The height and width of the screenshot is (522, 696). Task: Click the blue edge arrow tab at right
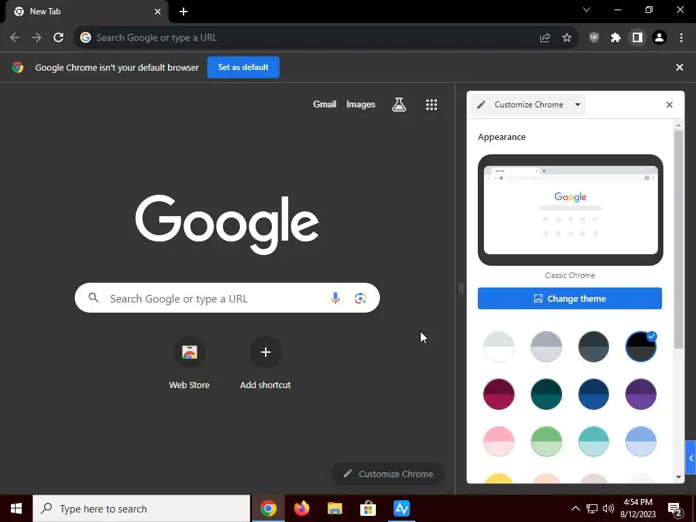tap(691, 457)
